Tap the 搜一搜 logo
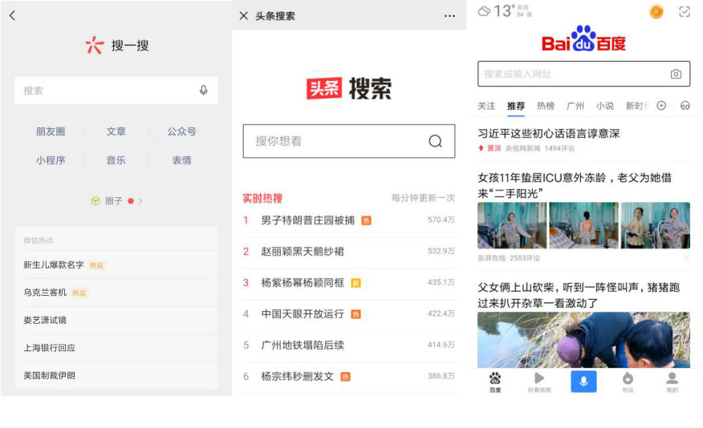Viewport: 703px width, 428px height. click(117, 45)
